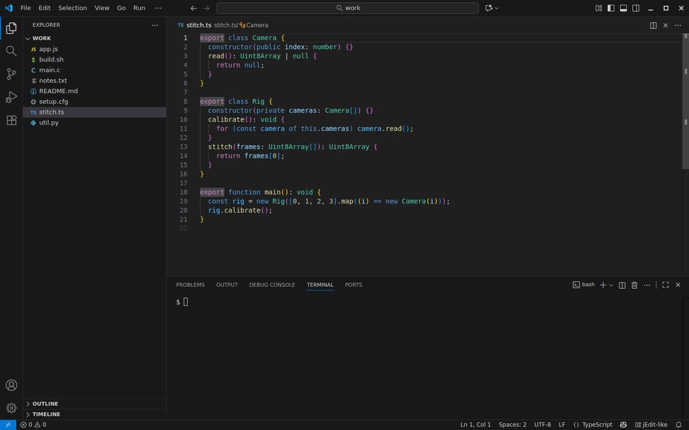Image resolution: width=689 pixels, height=430 pixels.
Task: Kill the terminal with trash icon
Action: coord(635,285)
